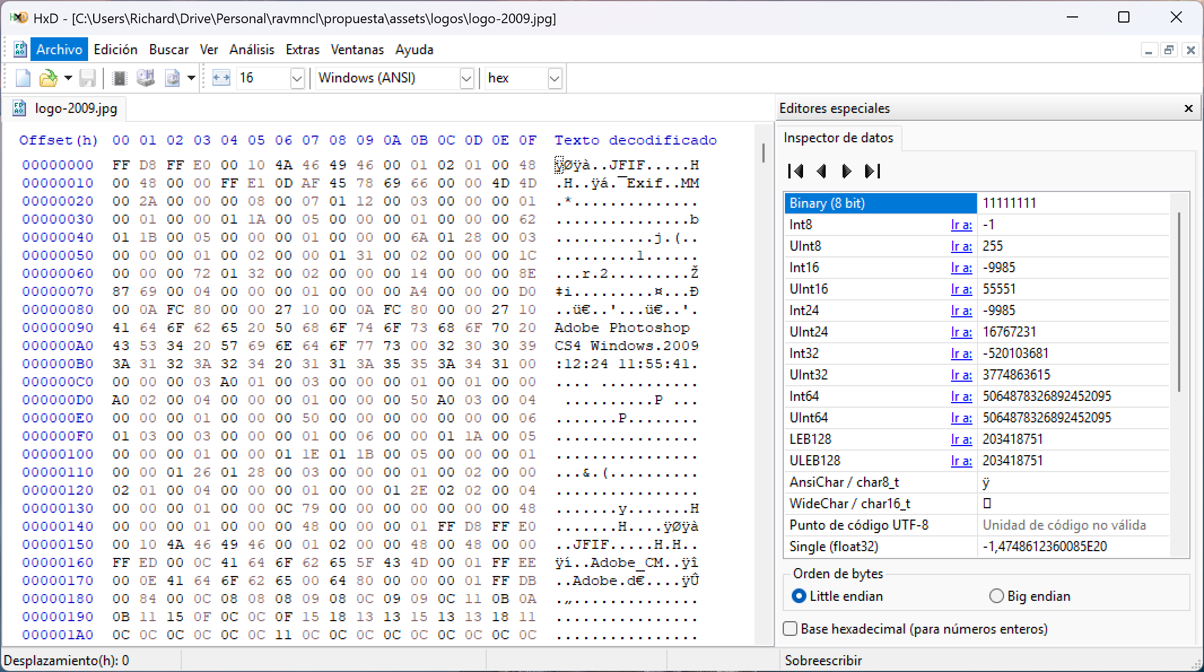Expand bytes per row dropdown showing 16

[297, 78]
